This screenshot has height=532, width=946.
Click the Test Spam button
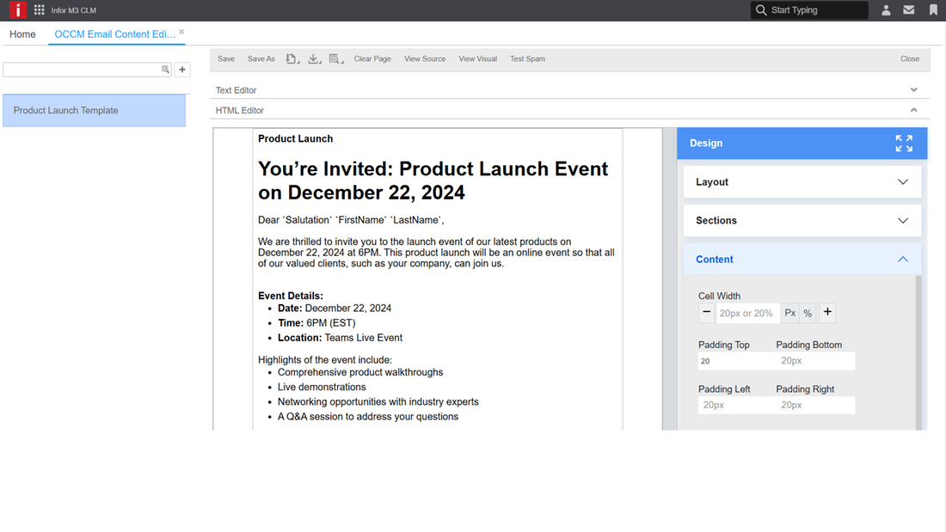(x=527, y=58)
